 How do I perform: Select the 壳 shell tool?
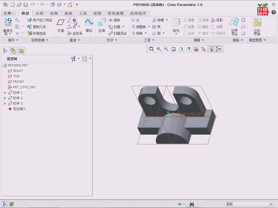156,27
